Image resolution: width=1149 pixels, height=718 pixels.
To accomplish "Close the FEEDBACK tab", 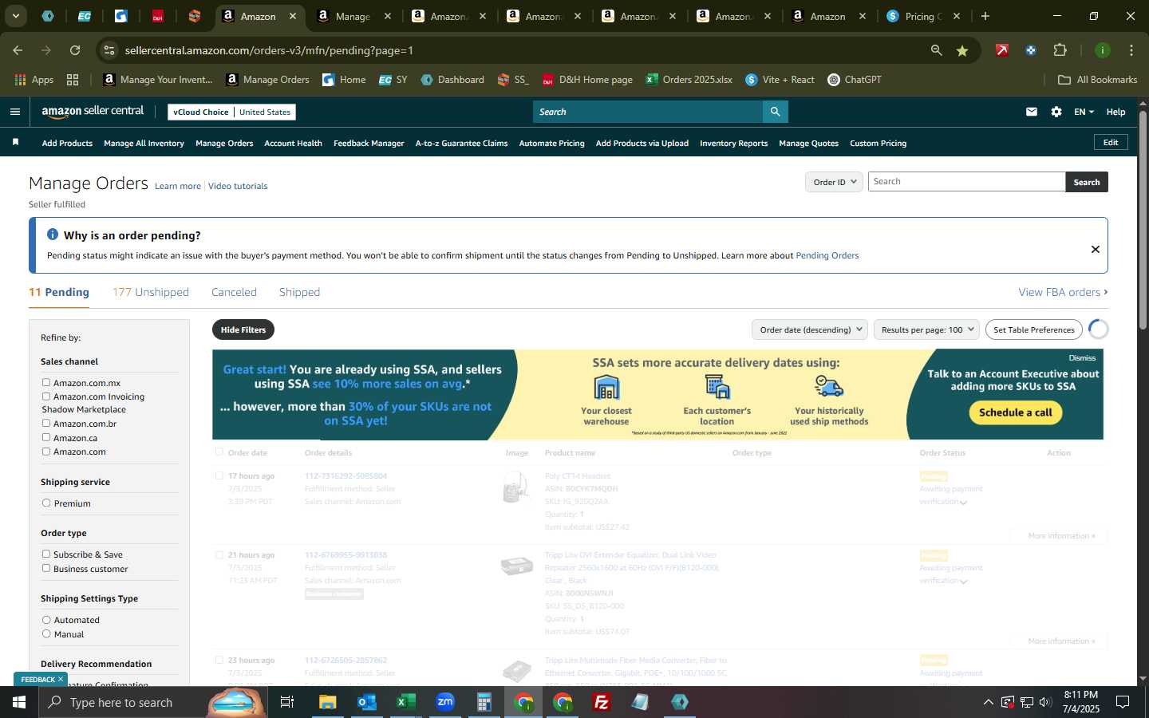I will click(x=60, y=679).
